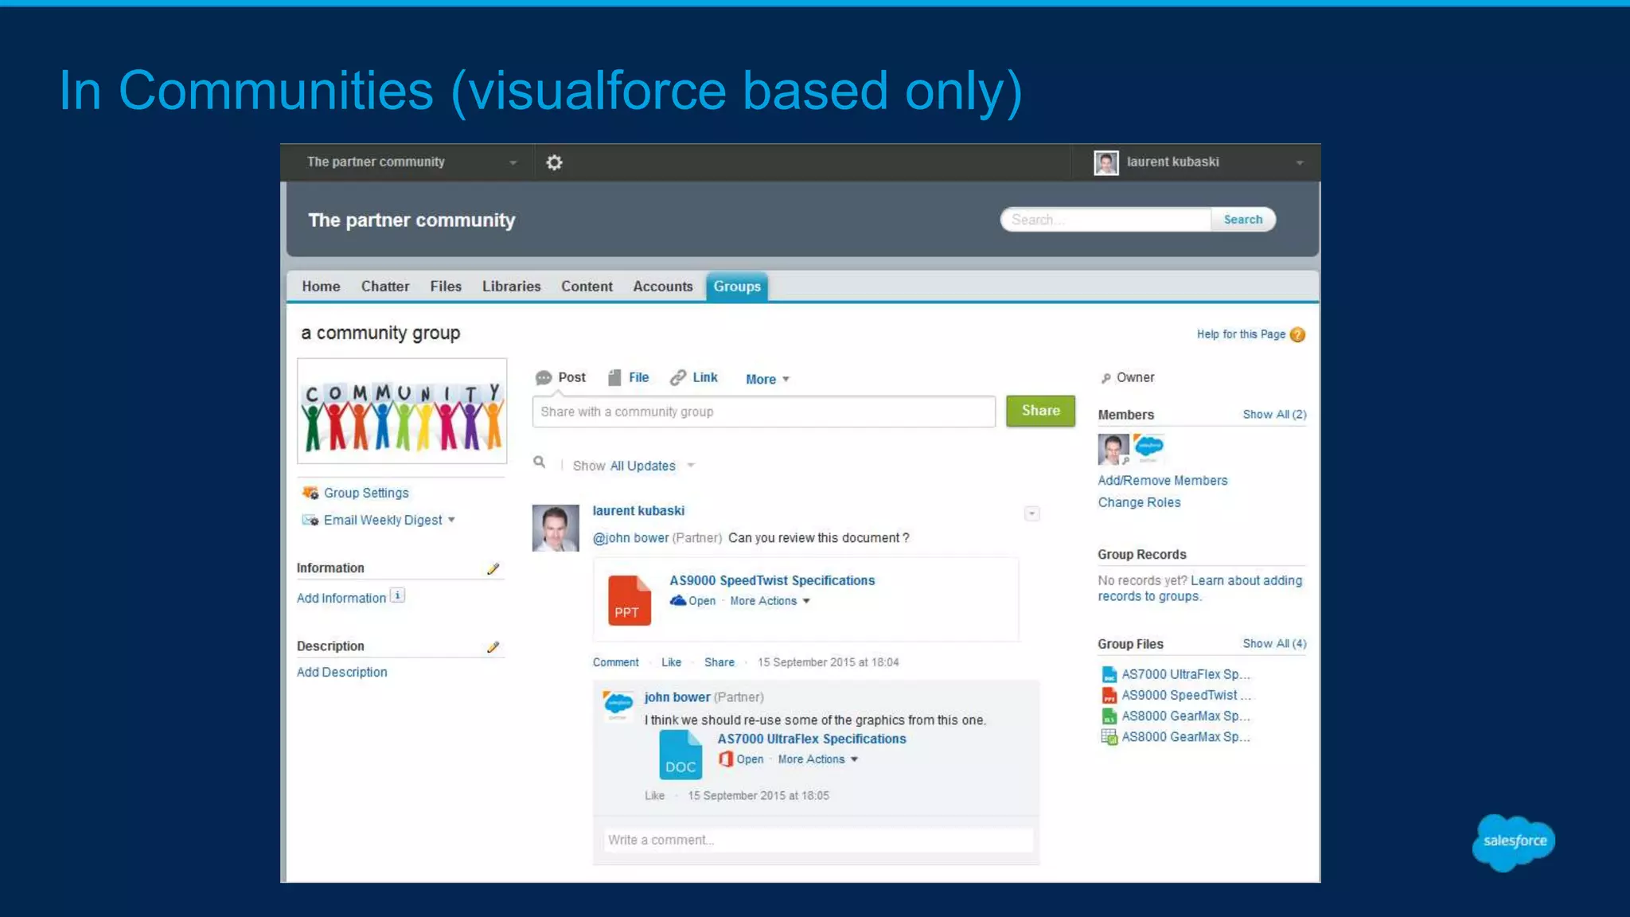Expand the partner community switcher dropdown
1630x917 pixels.
[x=513, y=162]
